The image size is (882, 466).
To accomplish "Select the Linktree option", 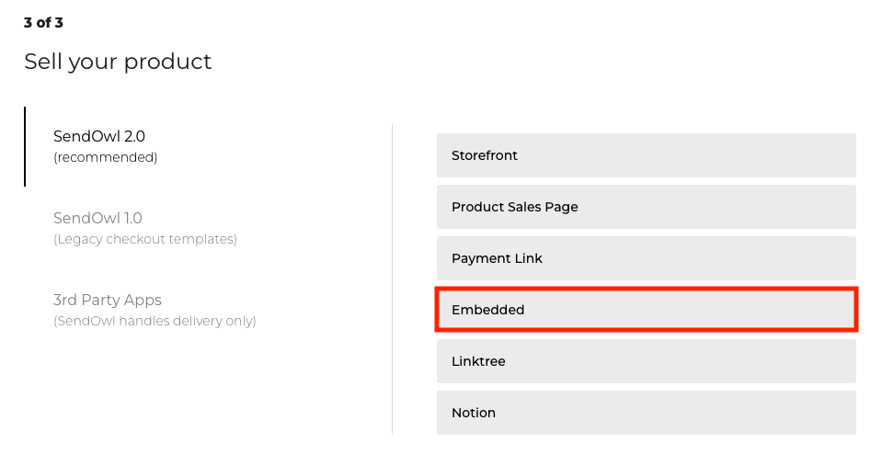I will pyautogui.click(x=646, y=361).
